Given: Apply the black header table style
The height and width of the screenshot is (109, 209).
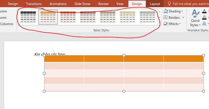Looking at the screenshot, I should pyautogui.click(x=28, y=17).
